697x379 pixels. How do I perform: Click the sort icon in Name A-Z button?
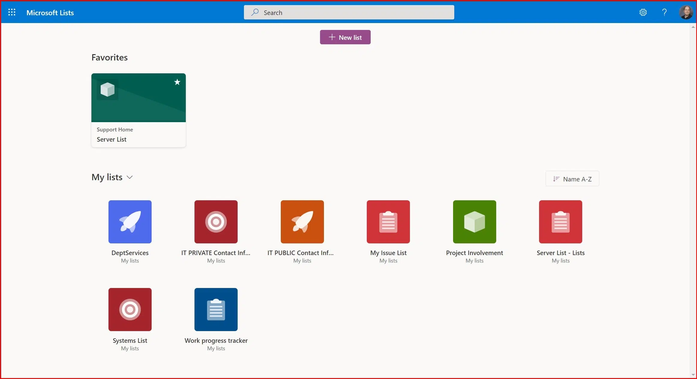click(556, 179)
